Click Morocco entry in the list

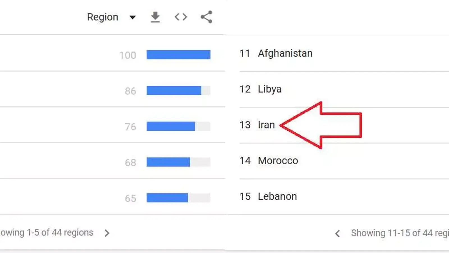click(x=278, y=161)
